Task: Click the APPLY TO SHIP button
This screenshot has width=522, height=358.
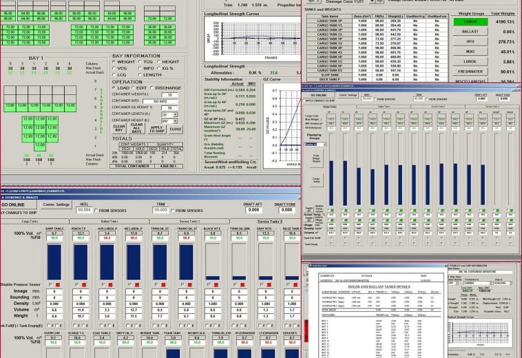Action: pos(158,129)
